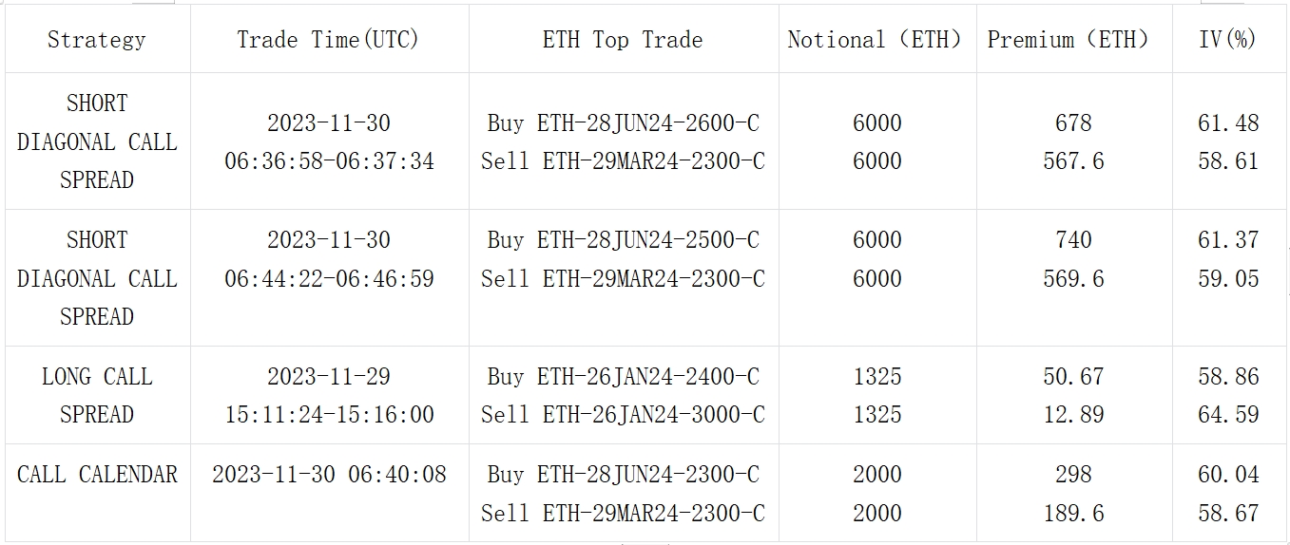Select Sell ETH-26JAN24-3000-C trade text

623,415
